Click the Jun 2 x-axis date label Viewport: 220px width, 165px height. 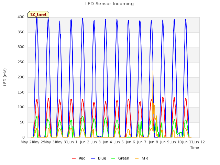coord(85,142)
